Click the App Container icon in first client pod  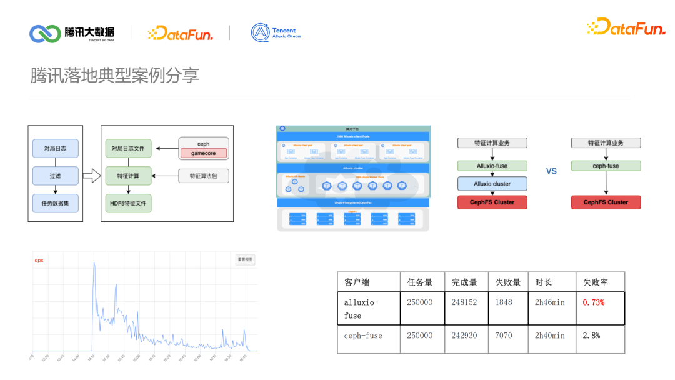point(291,151)
